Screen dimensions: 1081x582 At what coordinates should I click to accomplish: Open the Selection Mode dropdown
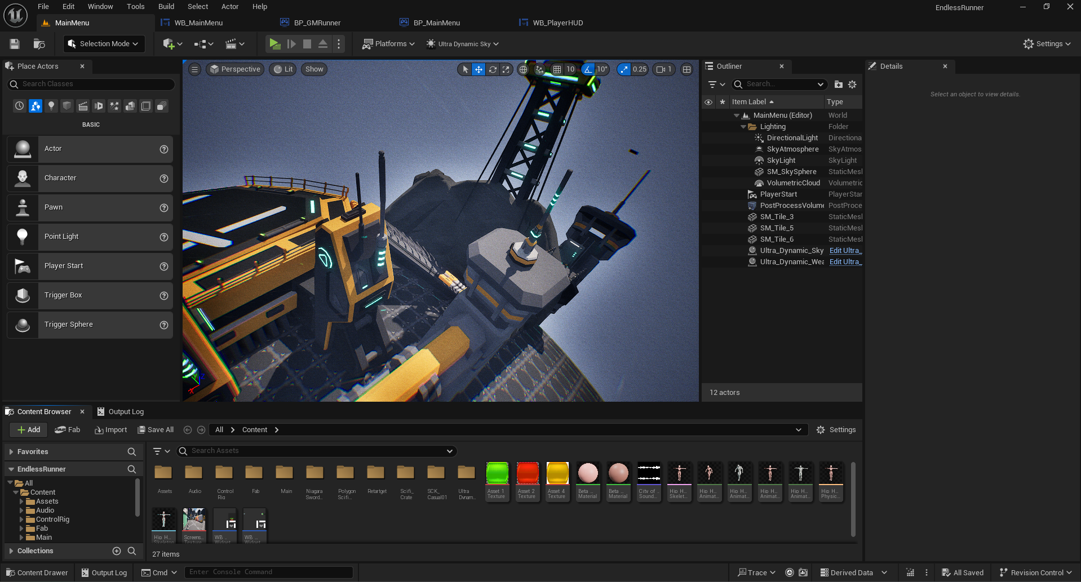pos(104,44)
